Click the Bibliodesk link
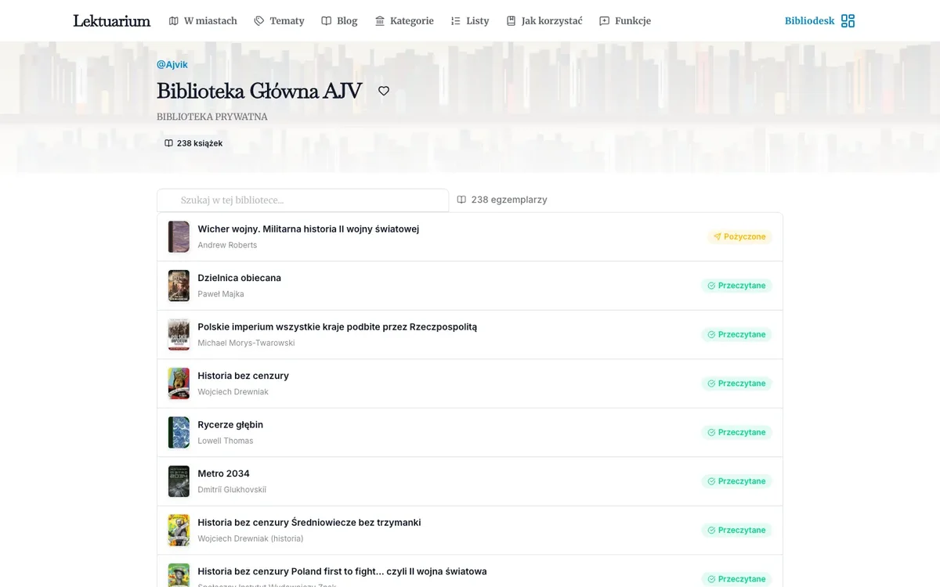940x587 pixels. coord(810,21)
